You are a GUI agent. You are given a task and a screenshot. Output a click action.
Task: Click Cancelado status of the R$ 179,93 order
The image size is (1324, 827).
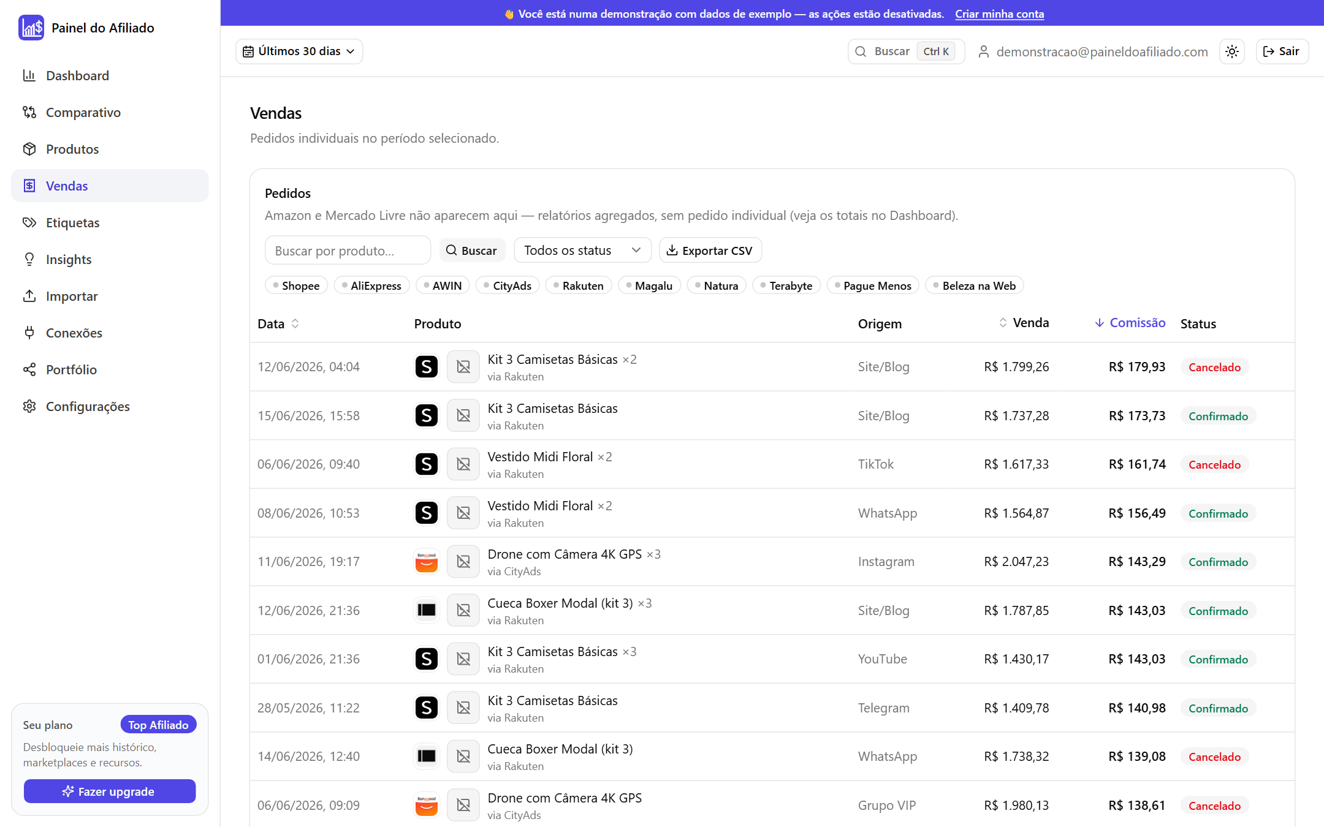pos(1214,367)
